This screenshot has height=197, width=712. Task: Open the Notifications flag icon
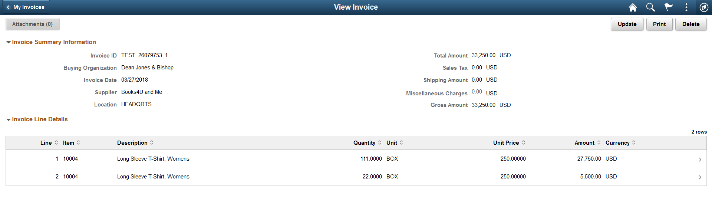pyautogui.click(x=668, y=7)
